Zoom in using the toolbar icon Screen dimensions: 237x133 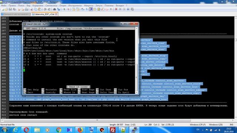coord(64,9)
